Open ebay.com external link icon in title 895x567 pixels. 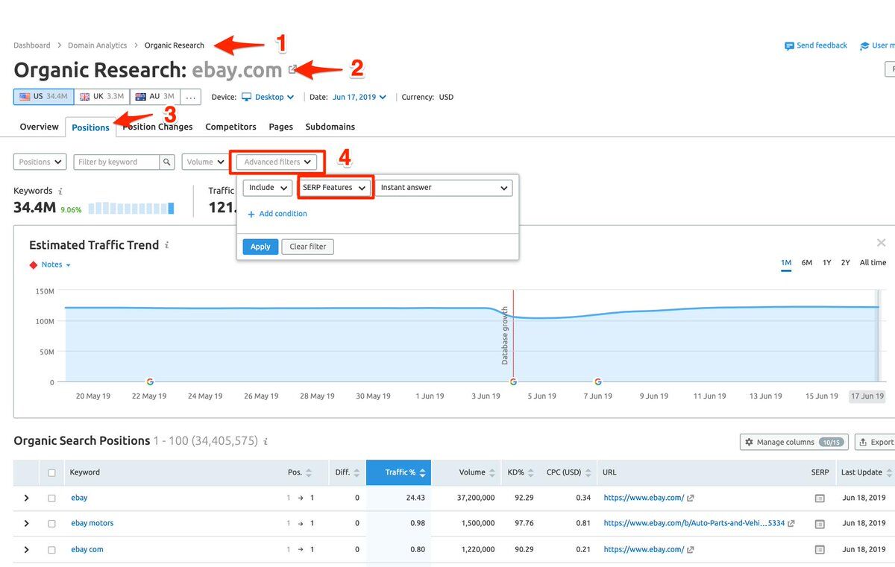(x=292, y=70)
